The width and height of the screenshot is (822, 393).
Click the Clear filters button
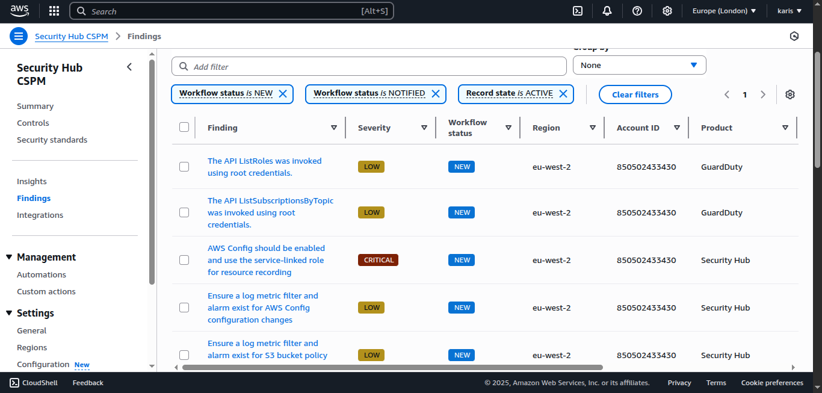click(x=635, y=94)
